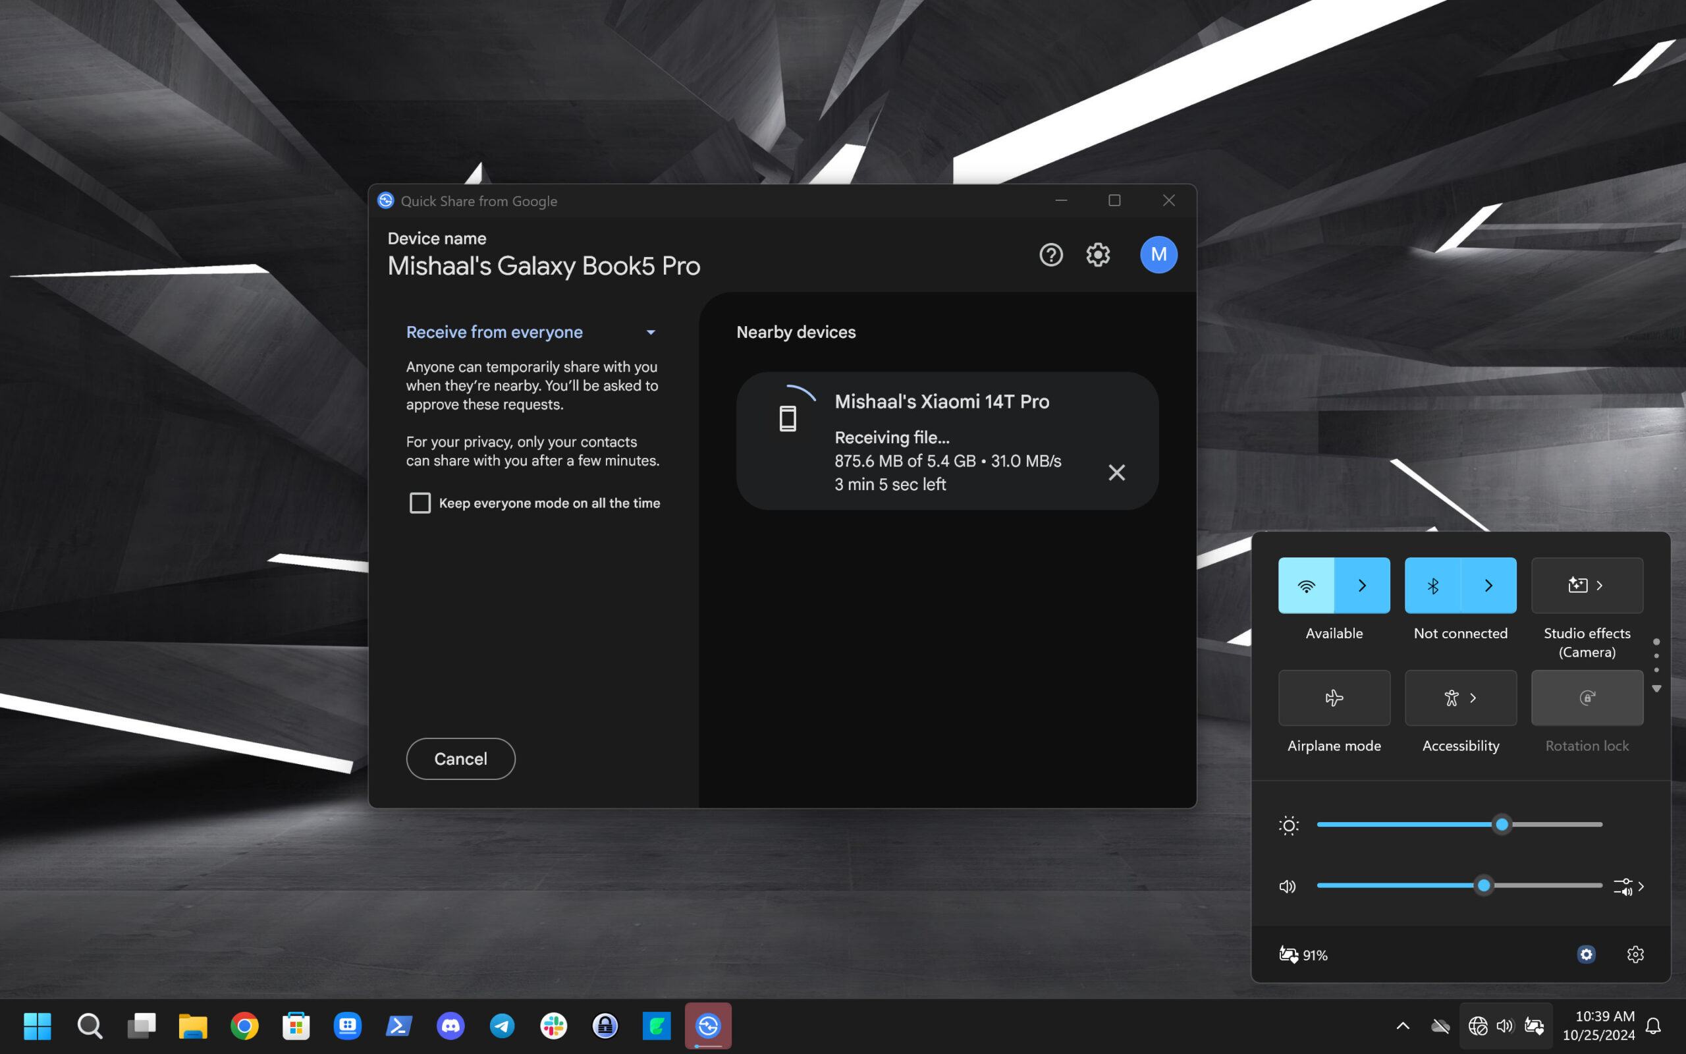Open Discord from the taskbar
The width and height of the screenshot is (1686, 1054).
point(450,1026)
